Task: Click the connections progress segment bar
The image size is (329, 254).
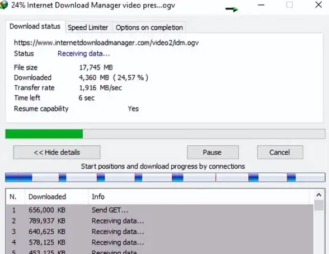Action: click(166, 177)
